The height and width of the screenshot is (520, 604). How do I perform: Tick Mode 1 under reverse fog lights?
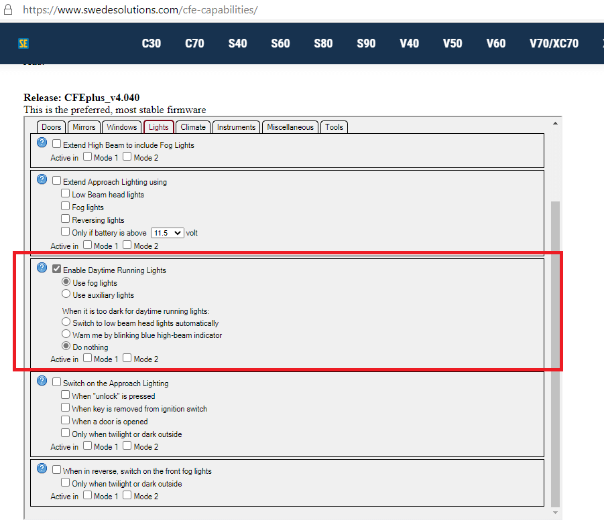tap(87, 495)
